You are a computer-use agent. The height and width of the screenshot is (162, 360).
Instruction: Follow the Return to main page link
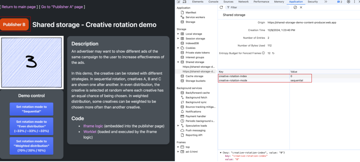coord(19,7)
